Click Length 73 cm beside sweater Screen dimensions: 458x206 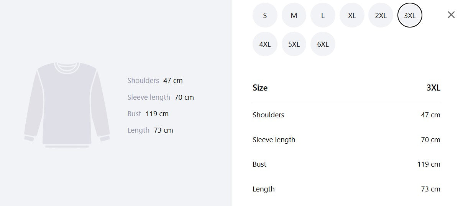[x=150, y=130]
